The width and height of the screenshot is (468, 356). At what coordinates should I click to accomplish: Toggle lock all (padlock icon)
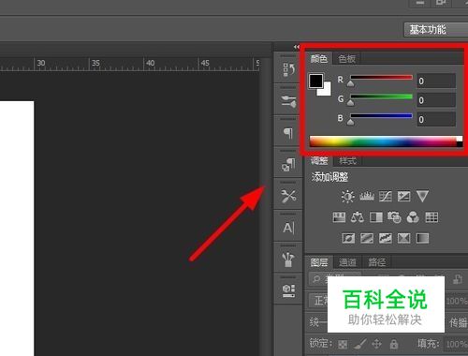pyautogui.click(x=394, y=344)
